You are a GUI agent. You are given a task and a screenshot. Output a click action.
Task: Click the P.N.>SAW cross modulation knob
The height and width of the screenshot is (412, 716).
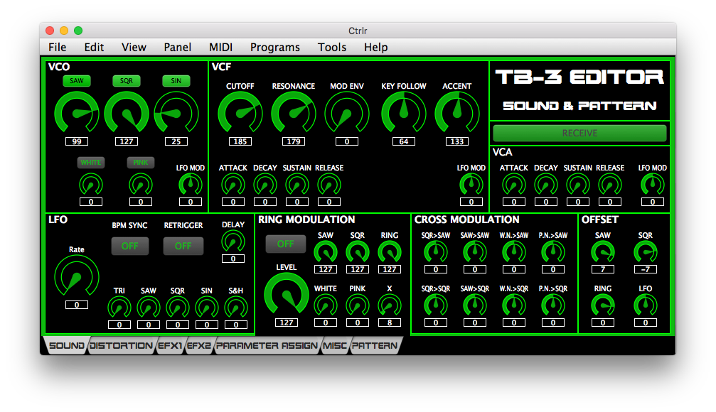pyautogui.click(x=553, y=252)
